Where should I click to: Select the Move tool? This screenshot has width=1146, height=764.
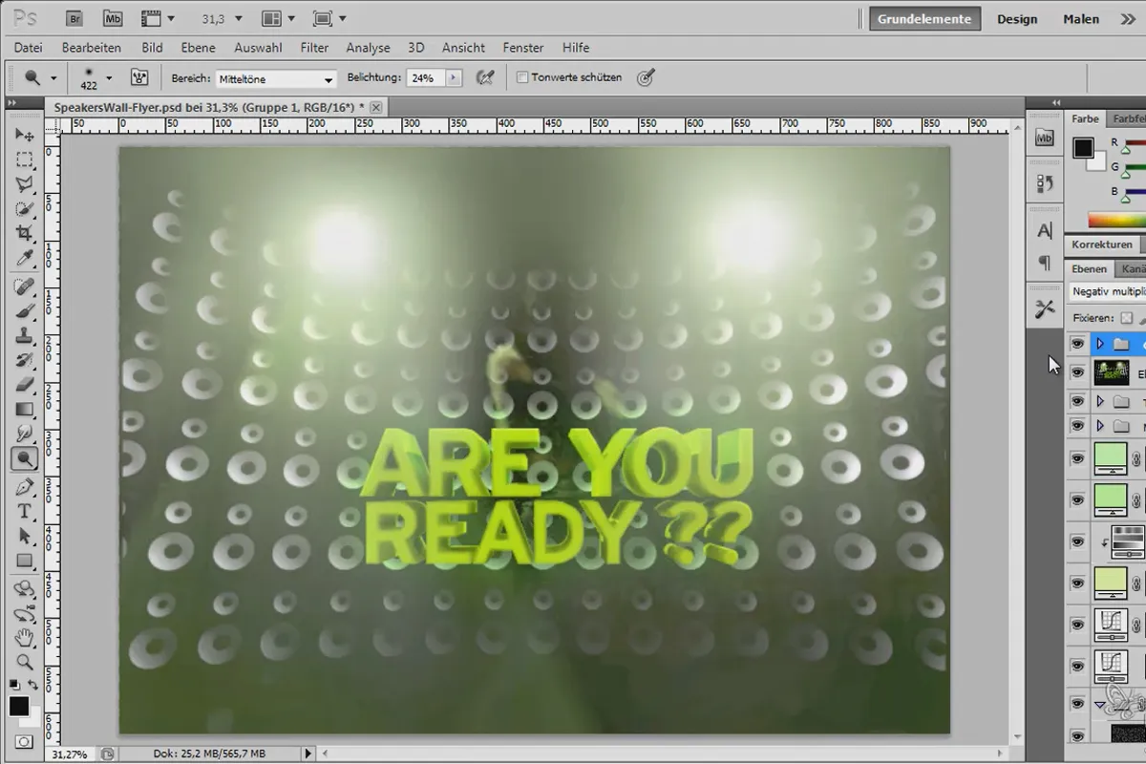23,135
